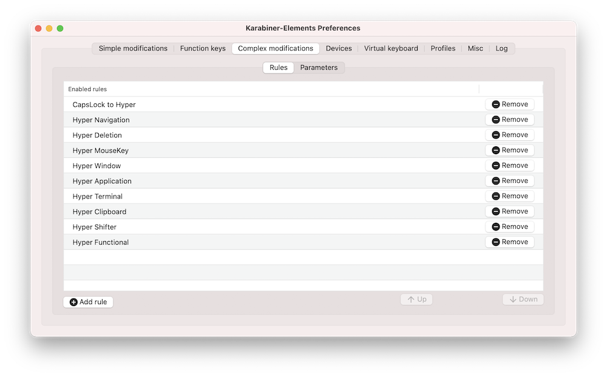Switch to the Profiles tab
Image resolution: width=607 pixels, height=377 pixels.
443,49
